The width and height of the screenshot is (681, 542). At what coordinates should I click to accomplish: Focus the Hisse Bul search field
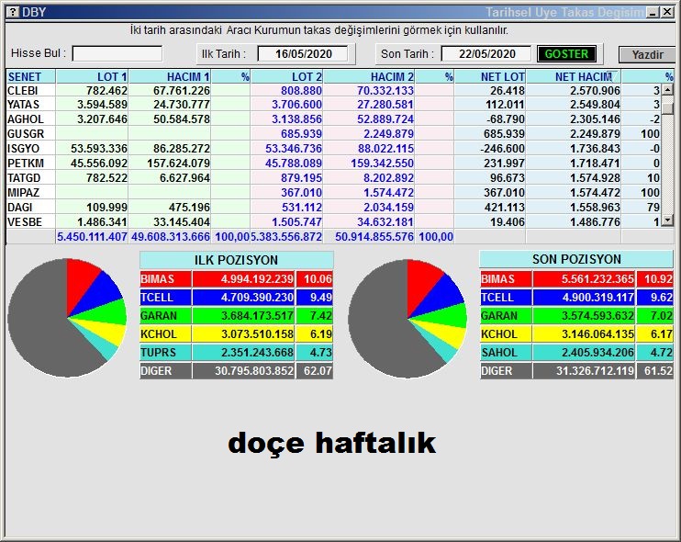[x=117, y=54]
